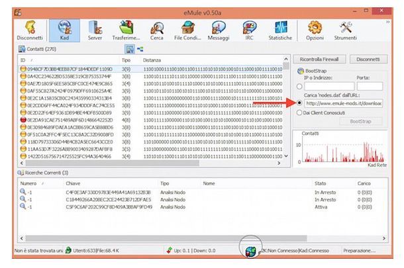Sort searches by Carico column header
The image size is (404, 268).
(371, 183)
